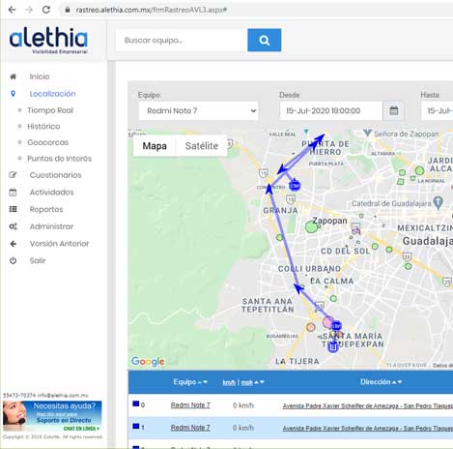This screenshot has height=449, width=453.
Task: Click the Necesitas ayuda support chat banner
Action: point(52,416)
